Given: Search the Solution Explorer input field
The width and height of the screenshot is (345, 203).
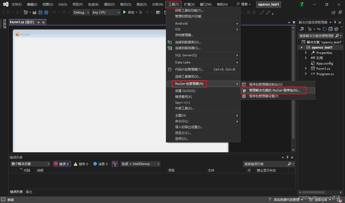Looking at the screenshot, I should pyautogui.click(x=317, y=36).
